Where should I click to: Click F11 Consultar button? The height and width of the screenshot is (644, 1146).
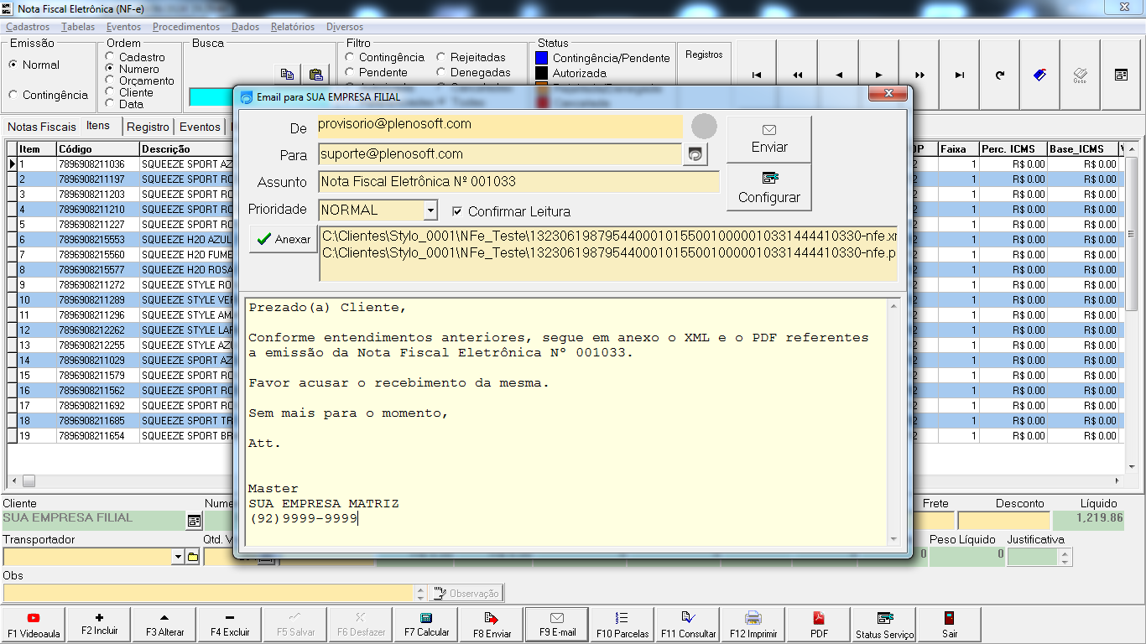pyautogui.click(x=688, y=625)
